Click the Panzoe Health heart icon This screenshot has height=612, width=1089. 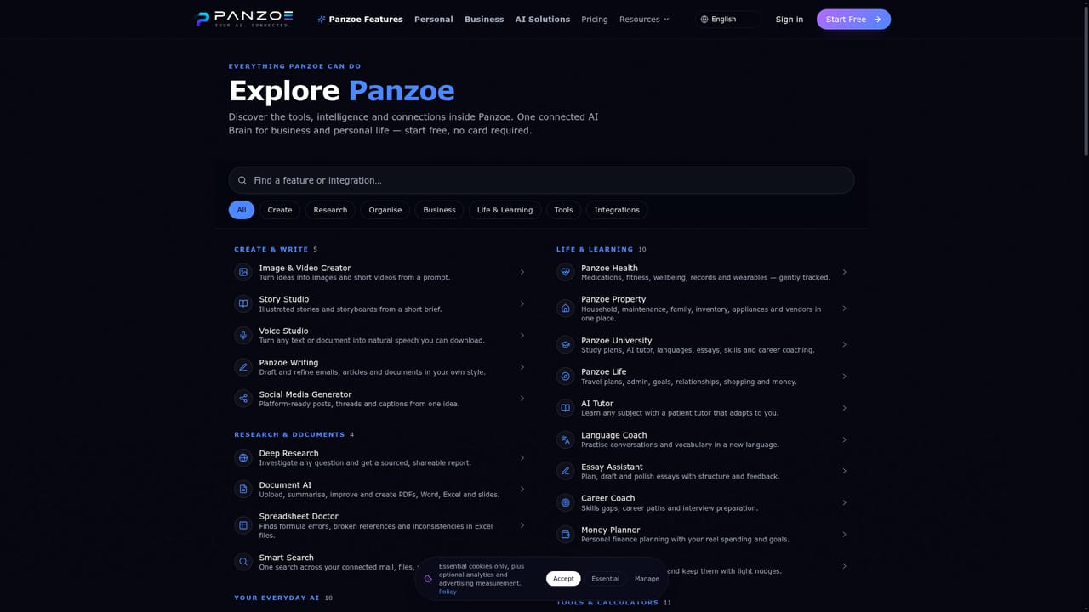[x=565, y=272]
